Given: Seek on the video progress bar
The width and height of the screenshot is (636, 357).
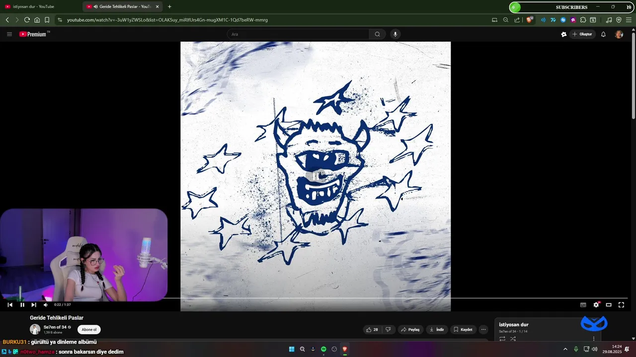Looking at the screenshot, I should 318,298.
